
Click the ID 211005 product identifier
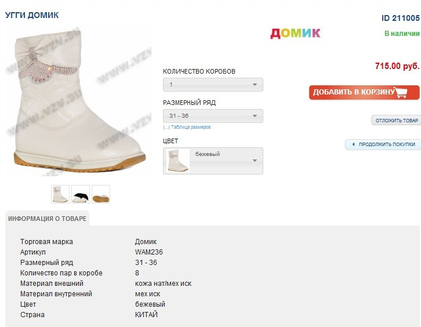tap(400, 18)
